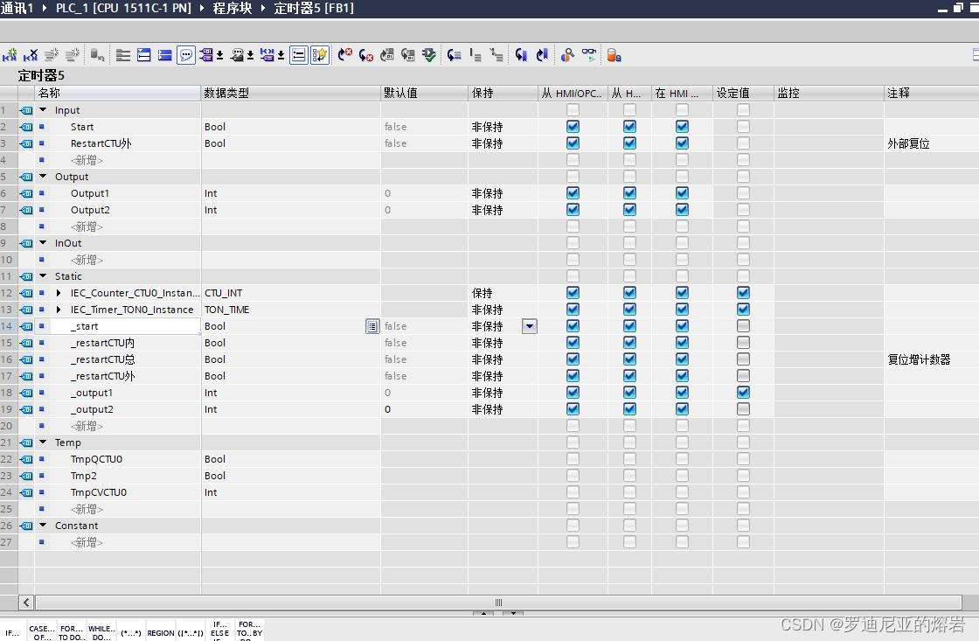This screenshot has width=979, height=641.
Task: Click the insert row icon with green star
Action: (10, 55)
